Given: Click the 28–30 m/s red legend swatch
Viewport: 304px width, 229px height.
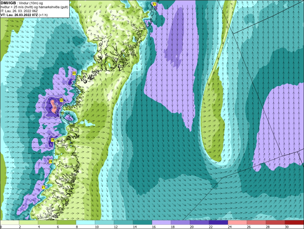Looking at the screenshot, I should [x=275, y=222].
